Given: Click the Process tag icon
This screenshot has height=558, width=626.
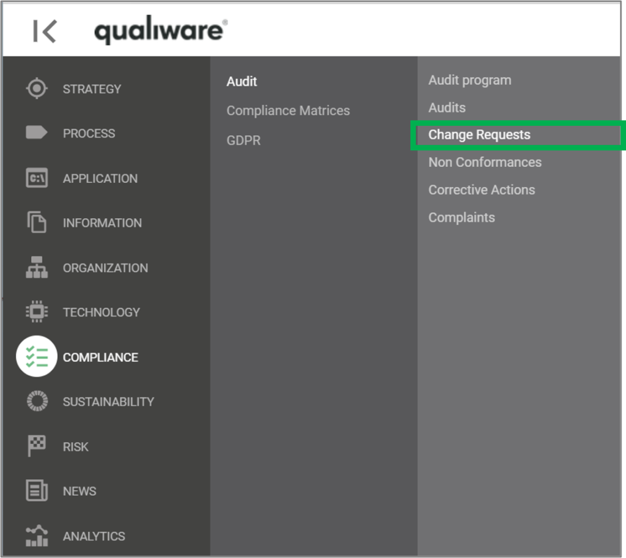Looking at the screenshot, I should point(37,133).
